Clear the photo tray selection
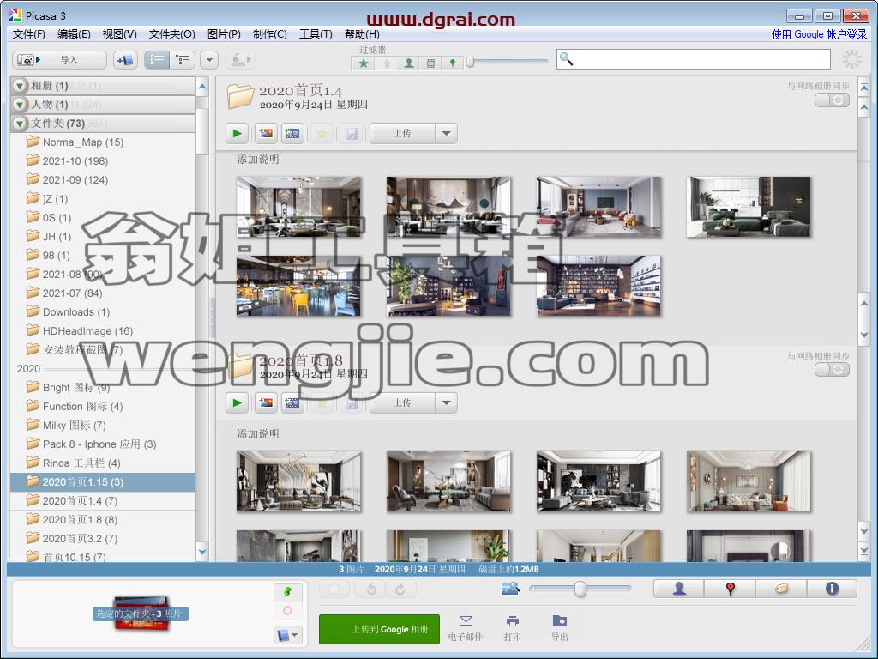The height and width of the screenshot is (659, 878). tap(288, 611)
